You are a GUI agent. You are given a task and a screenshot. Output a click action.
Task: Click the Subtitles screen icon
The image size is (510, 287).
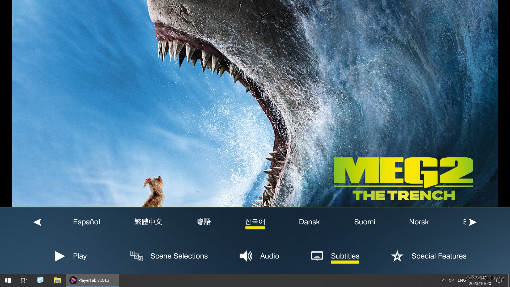click(x=317, y=256)
